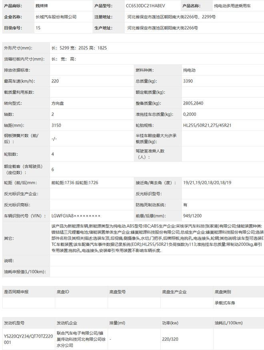Click front/rear overhang value 949/1200
Screen dimensions: 264x350
point(192,216)
